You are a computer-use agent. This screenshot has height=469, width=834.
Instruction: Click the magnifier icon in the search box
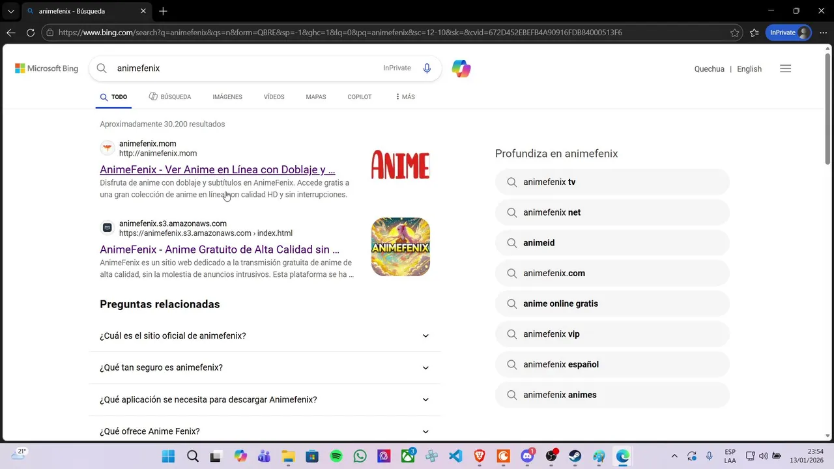point(102,68)
